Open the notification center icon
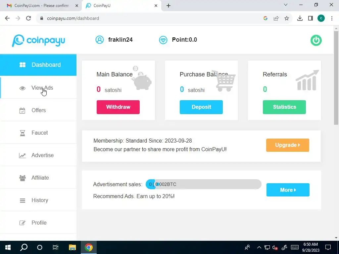The image size is (339, 254). tap(328, 247)
